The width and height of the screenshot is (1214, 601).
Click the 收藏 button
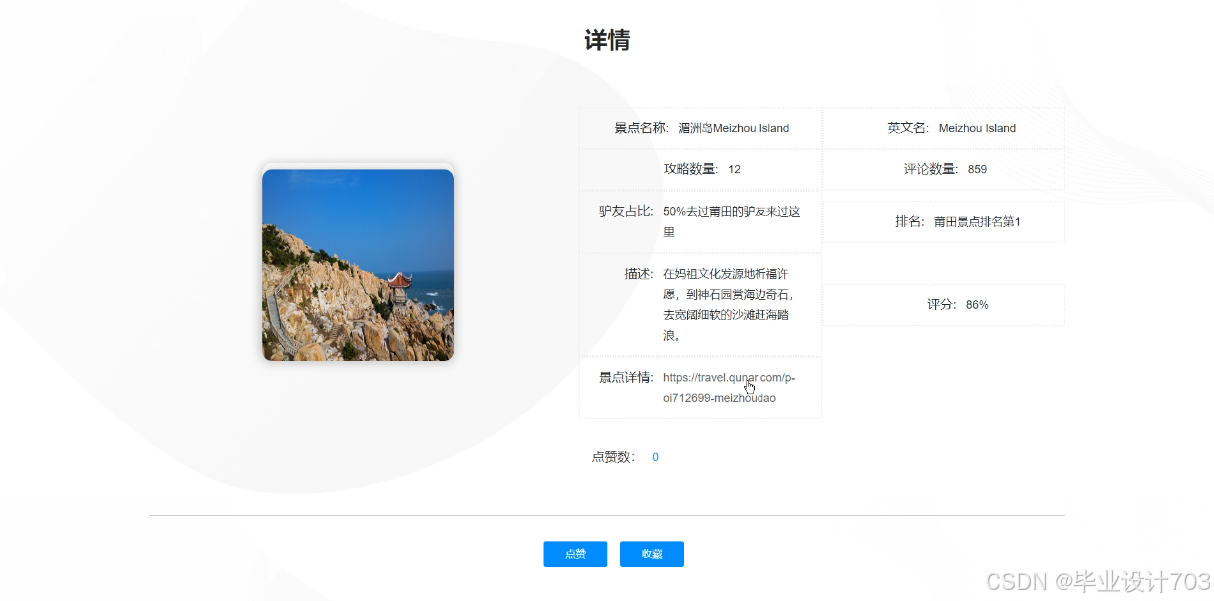point(652,554)
